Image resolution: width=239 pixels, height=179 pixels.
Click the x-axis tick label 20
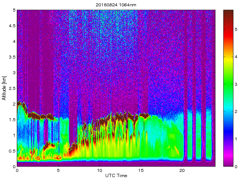pos(182,170)
